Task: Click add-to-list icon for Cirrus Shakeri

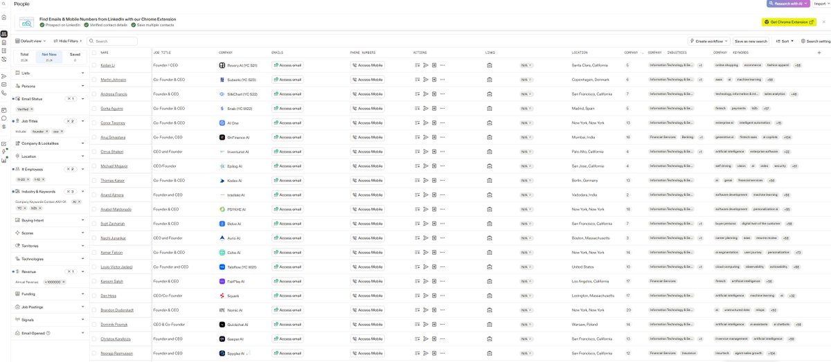Action: [x=418, y=152]
